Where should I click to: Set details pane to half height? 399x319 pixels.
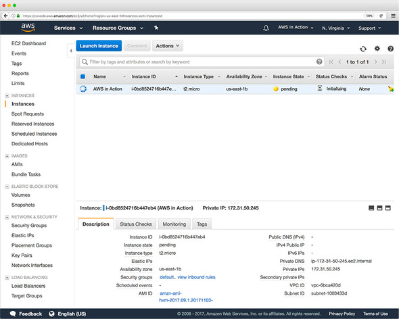(379, 208)
